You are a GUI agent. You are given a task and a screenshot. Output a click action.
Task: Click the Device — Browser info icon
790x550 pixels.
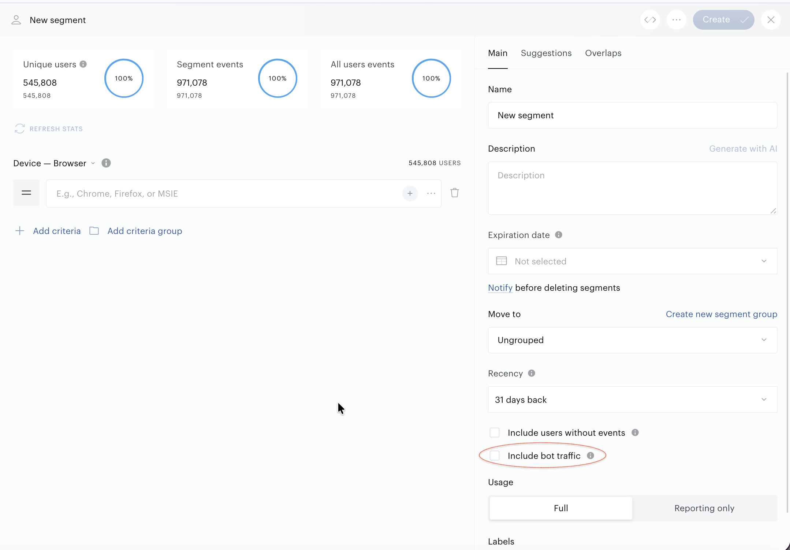[106, 163]
